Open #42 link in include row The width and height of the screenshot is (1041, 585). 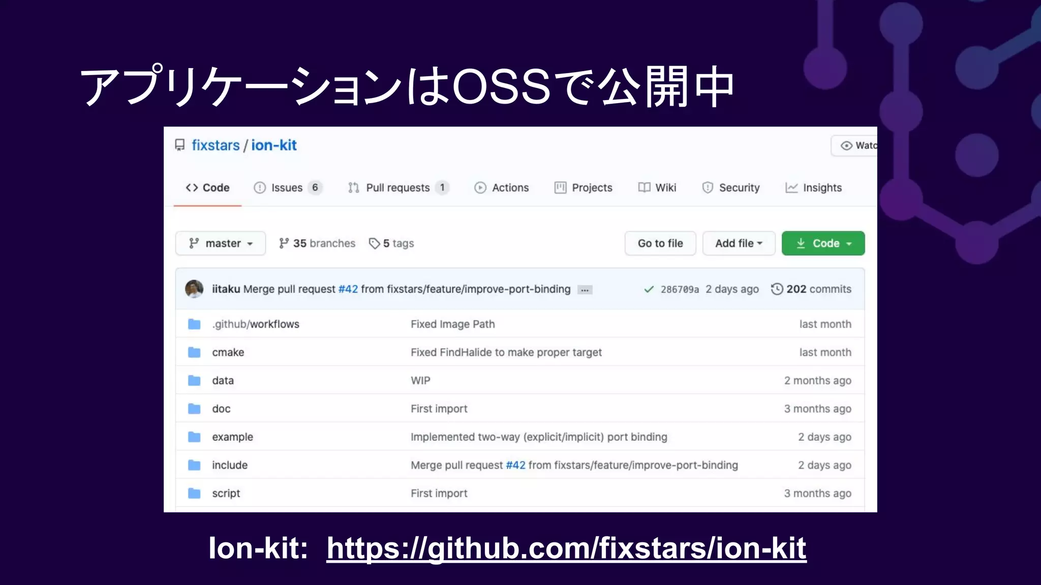(516, 465)
